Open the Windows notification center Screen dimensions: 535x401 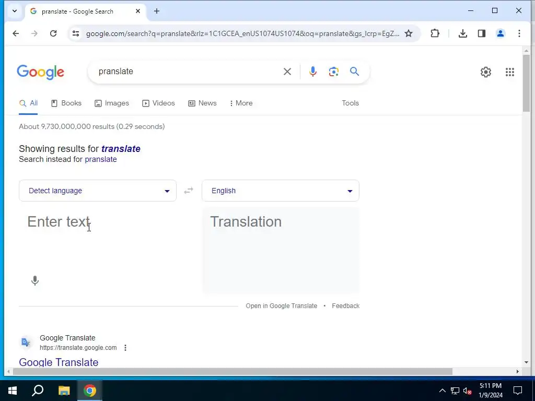point(518,391)
